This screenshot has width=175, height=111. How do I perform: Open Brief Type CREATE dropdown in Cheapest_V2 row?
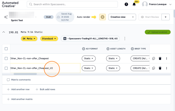(140, 68)
